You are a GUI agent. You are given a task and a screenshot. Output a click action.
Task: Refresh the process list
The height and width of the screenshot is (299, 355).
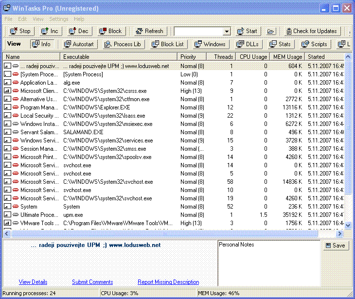pyautogui.click(x=150, y=31)
